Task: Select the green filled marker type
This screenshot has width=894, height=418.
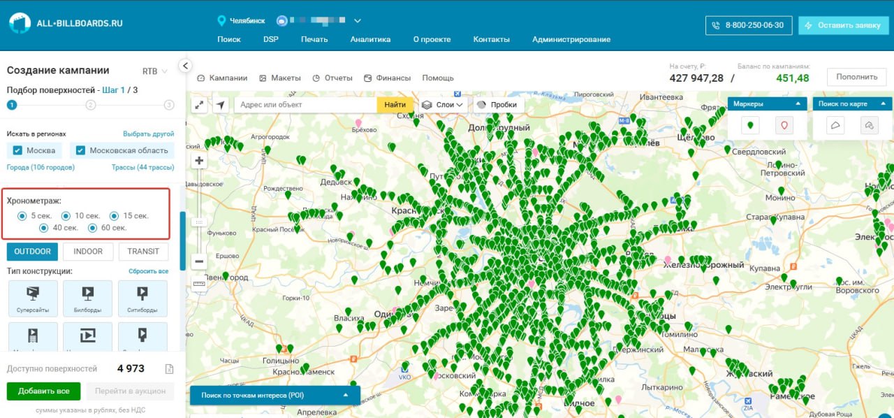Action: (750, 126)
